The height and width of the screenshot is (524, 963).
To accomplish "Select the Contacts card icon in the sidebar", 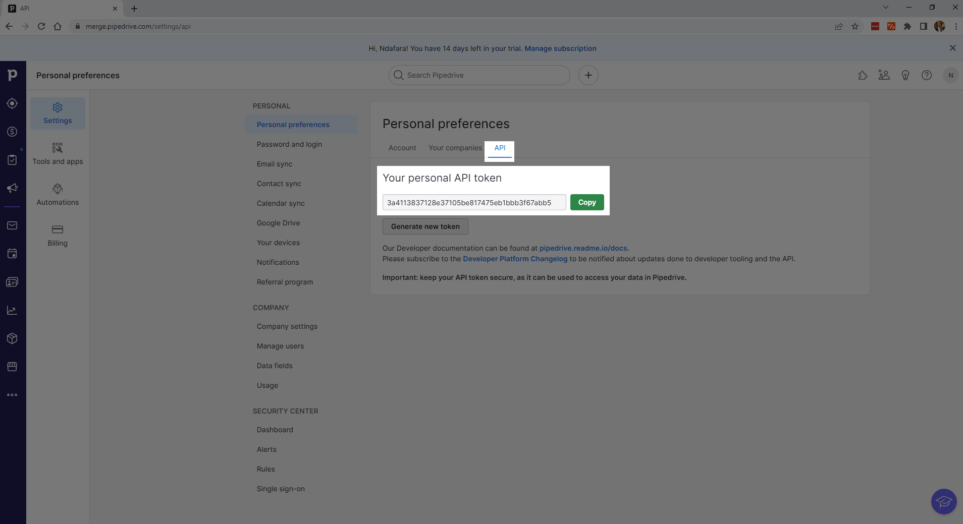I will pos(12,281).
